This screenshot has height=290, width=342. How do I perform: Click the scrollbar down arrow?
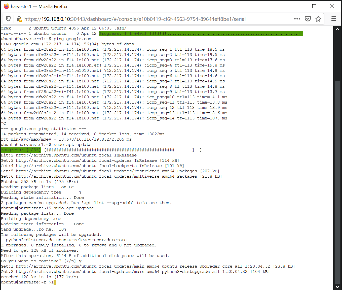(x=337, y=287)
